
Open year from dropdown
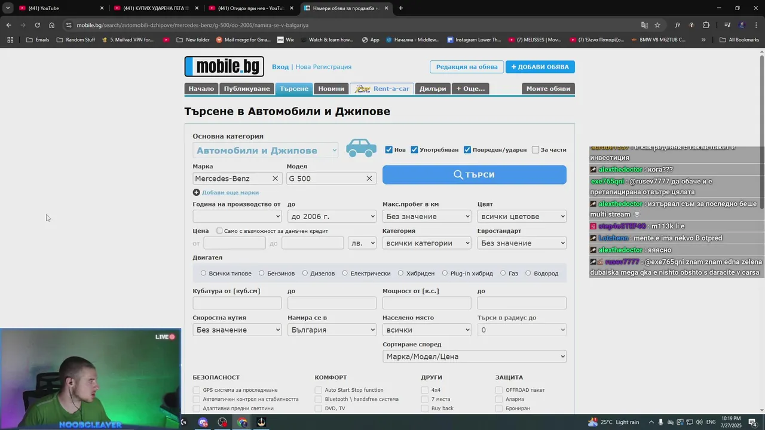(237, 216)
